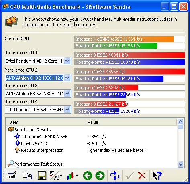
Task: Click the Integer x4 iSSE 45955 bar
Action: pyautogui.click(x=129, y=72)
